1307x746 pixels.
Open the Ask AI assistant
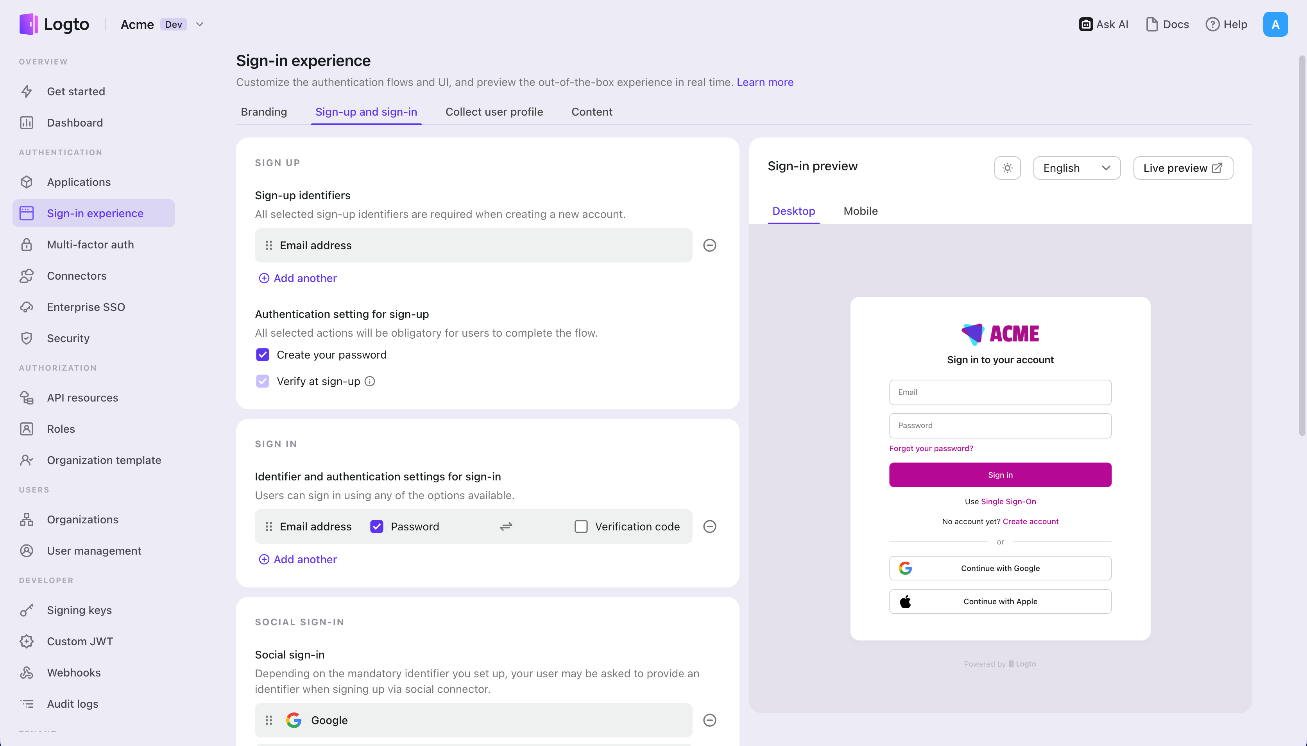pos(1104,24)
